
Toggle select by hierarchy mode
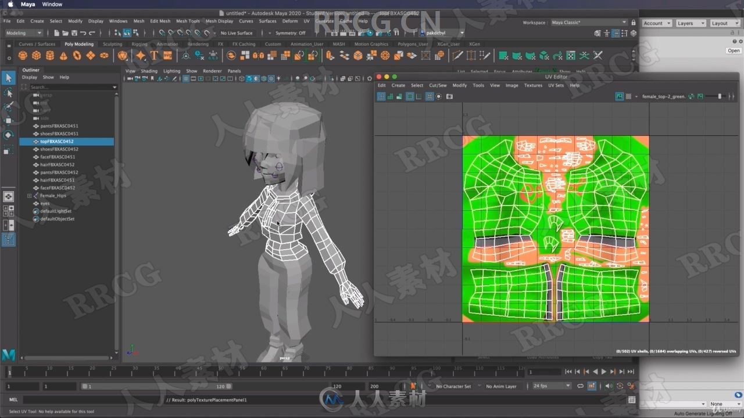[x=117, y=33]
